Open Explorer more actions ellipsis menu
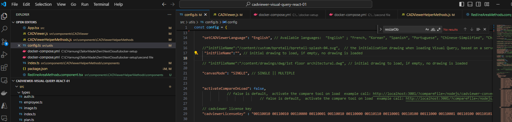The height and width of the screenshot is (122, 512). click(169, 15)
